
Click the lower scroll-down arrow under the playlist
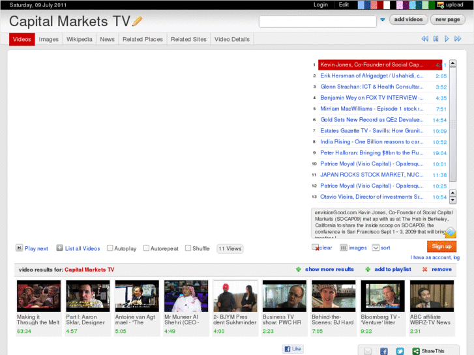pos(452,200)
